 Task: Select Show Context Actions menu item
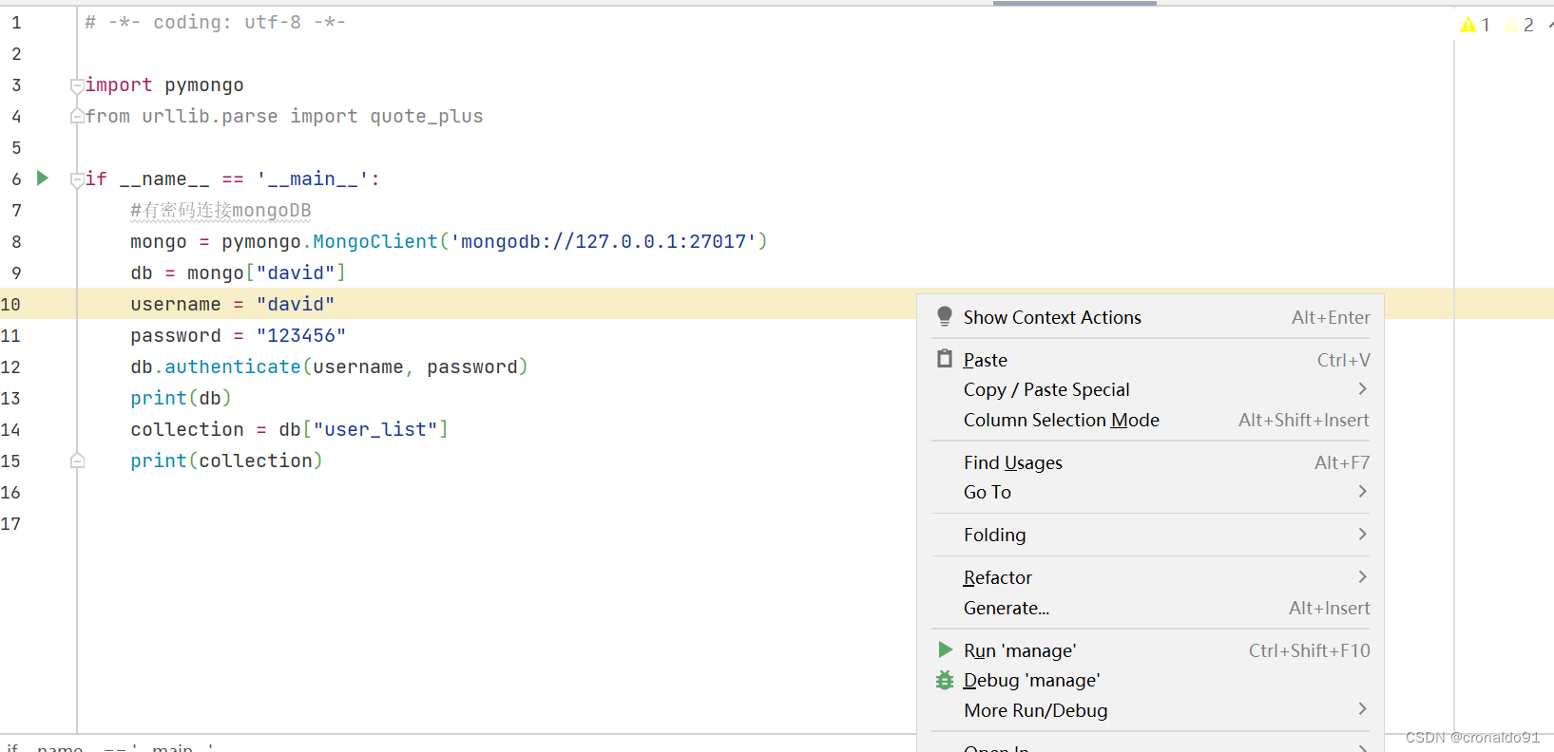pos(1150,317)
